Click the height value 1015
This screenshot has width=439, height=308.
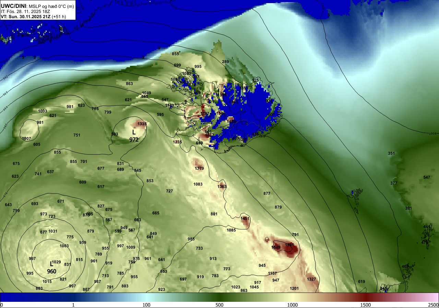tap(47, 282)
